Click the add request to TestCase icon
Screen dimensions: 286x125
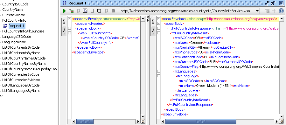[71, 11]
